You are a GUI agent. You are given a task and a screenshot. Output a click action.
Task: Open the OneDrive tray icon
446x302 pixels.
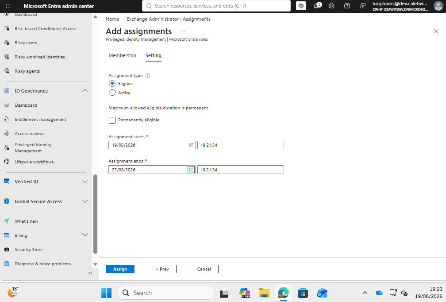[x=379, y=293]
